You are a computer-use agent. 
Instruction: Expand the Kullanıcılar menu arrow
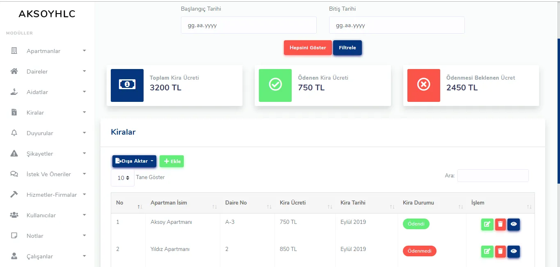[85, 215]
